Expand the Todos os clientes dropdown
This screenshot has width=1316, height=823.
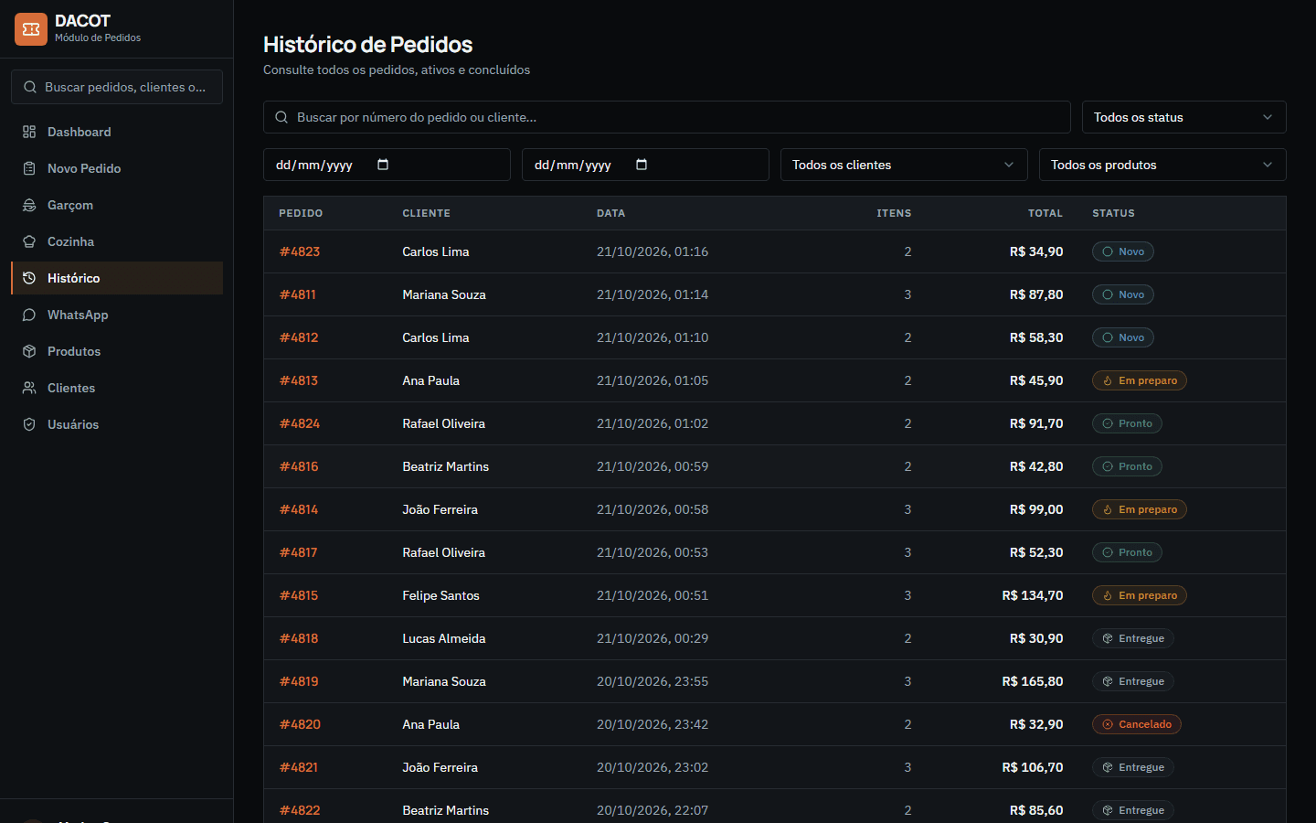pyautogui.click(x=904, y=165)
